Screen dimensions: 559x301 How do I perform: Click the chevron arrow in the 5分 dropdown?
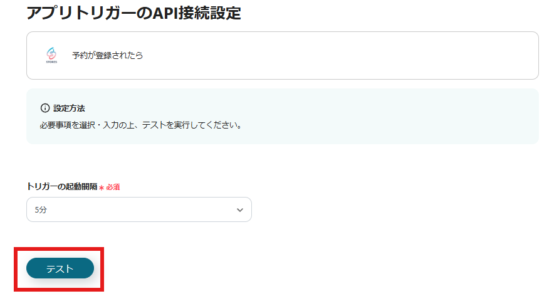[x=239, y=210]
